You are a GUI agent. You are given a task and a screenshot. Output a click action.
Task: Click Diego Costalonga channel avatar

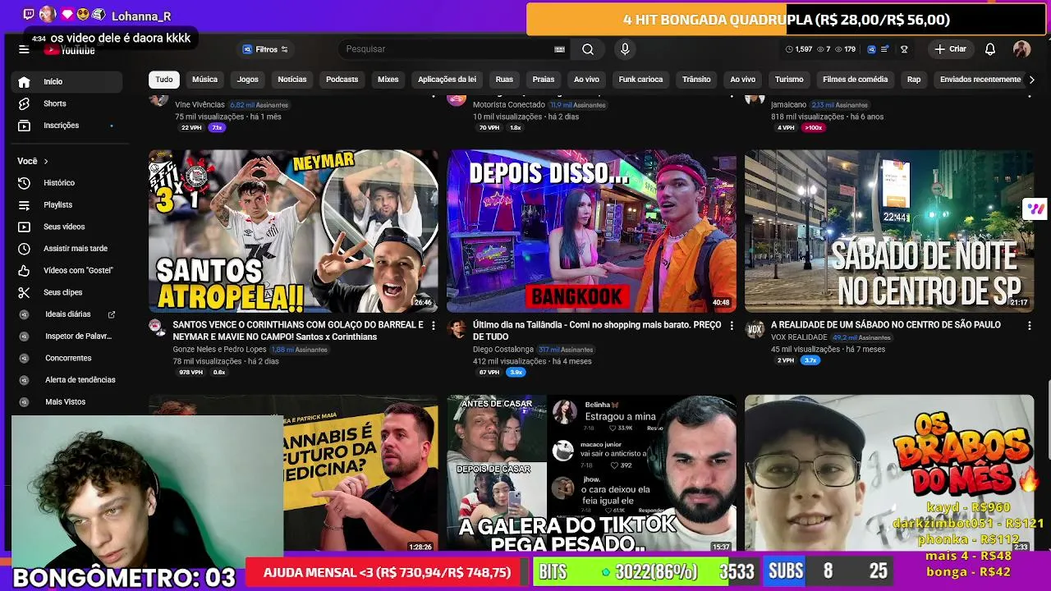(457, 328)
